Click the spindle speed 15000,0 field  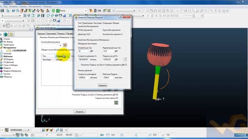tap(84, 78)
